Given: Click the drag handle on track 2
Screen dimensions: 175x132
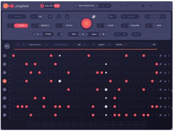Looking at the screenshot, I should tap(169, 64).
